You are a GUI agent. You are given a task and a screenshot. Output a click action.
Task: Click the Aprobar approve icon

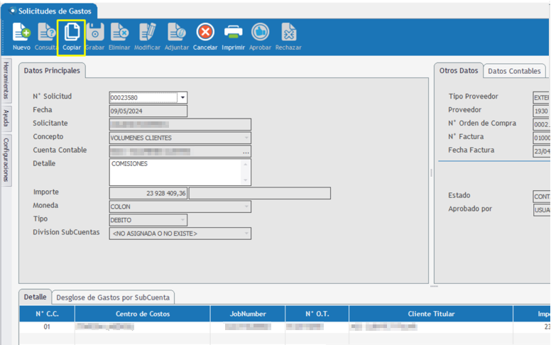point(260,33)
